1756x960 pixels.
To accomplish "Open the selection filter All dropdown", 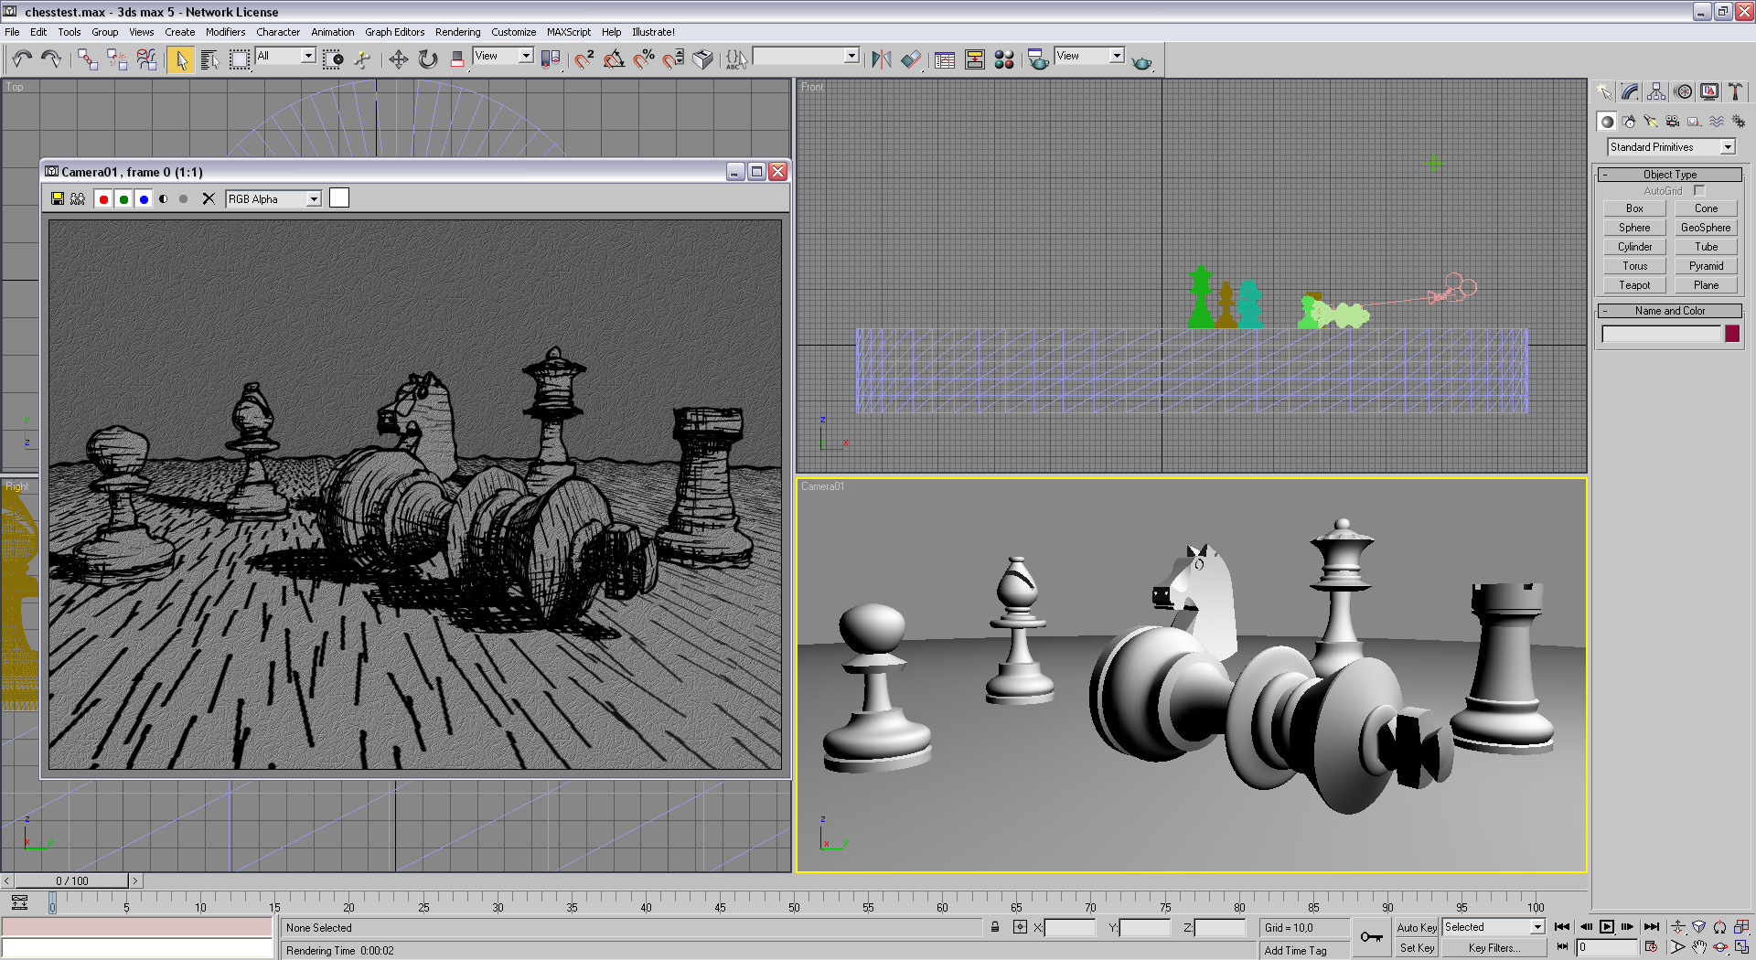I will click(x=285, y=56).
